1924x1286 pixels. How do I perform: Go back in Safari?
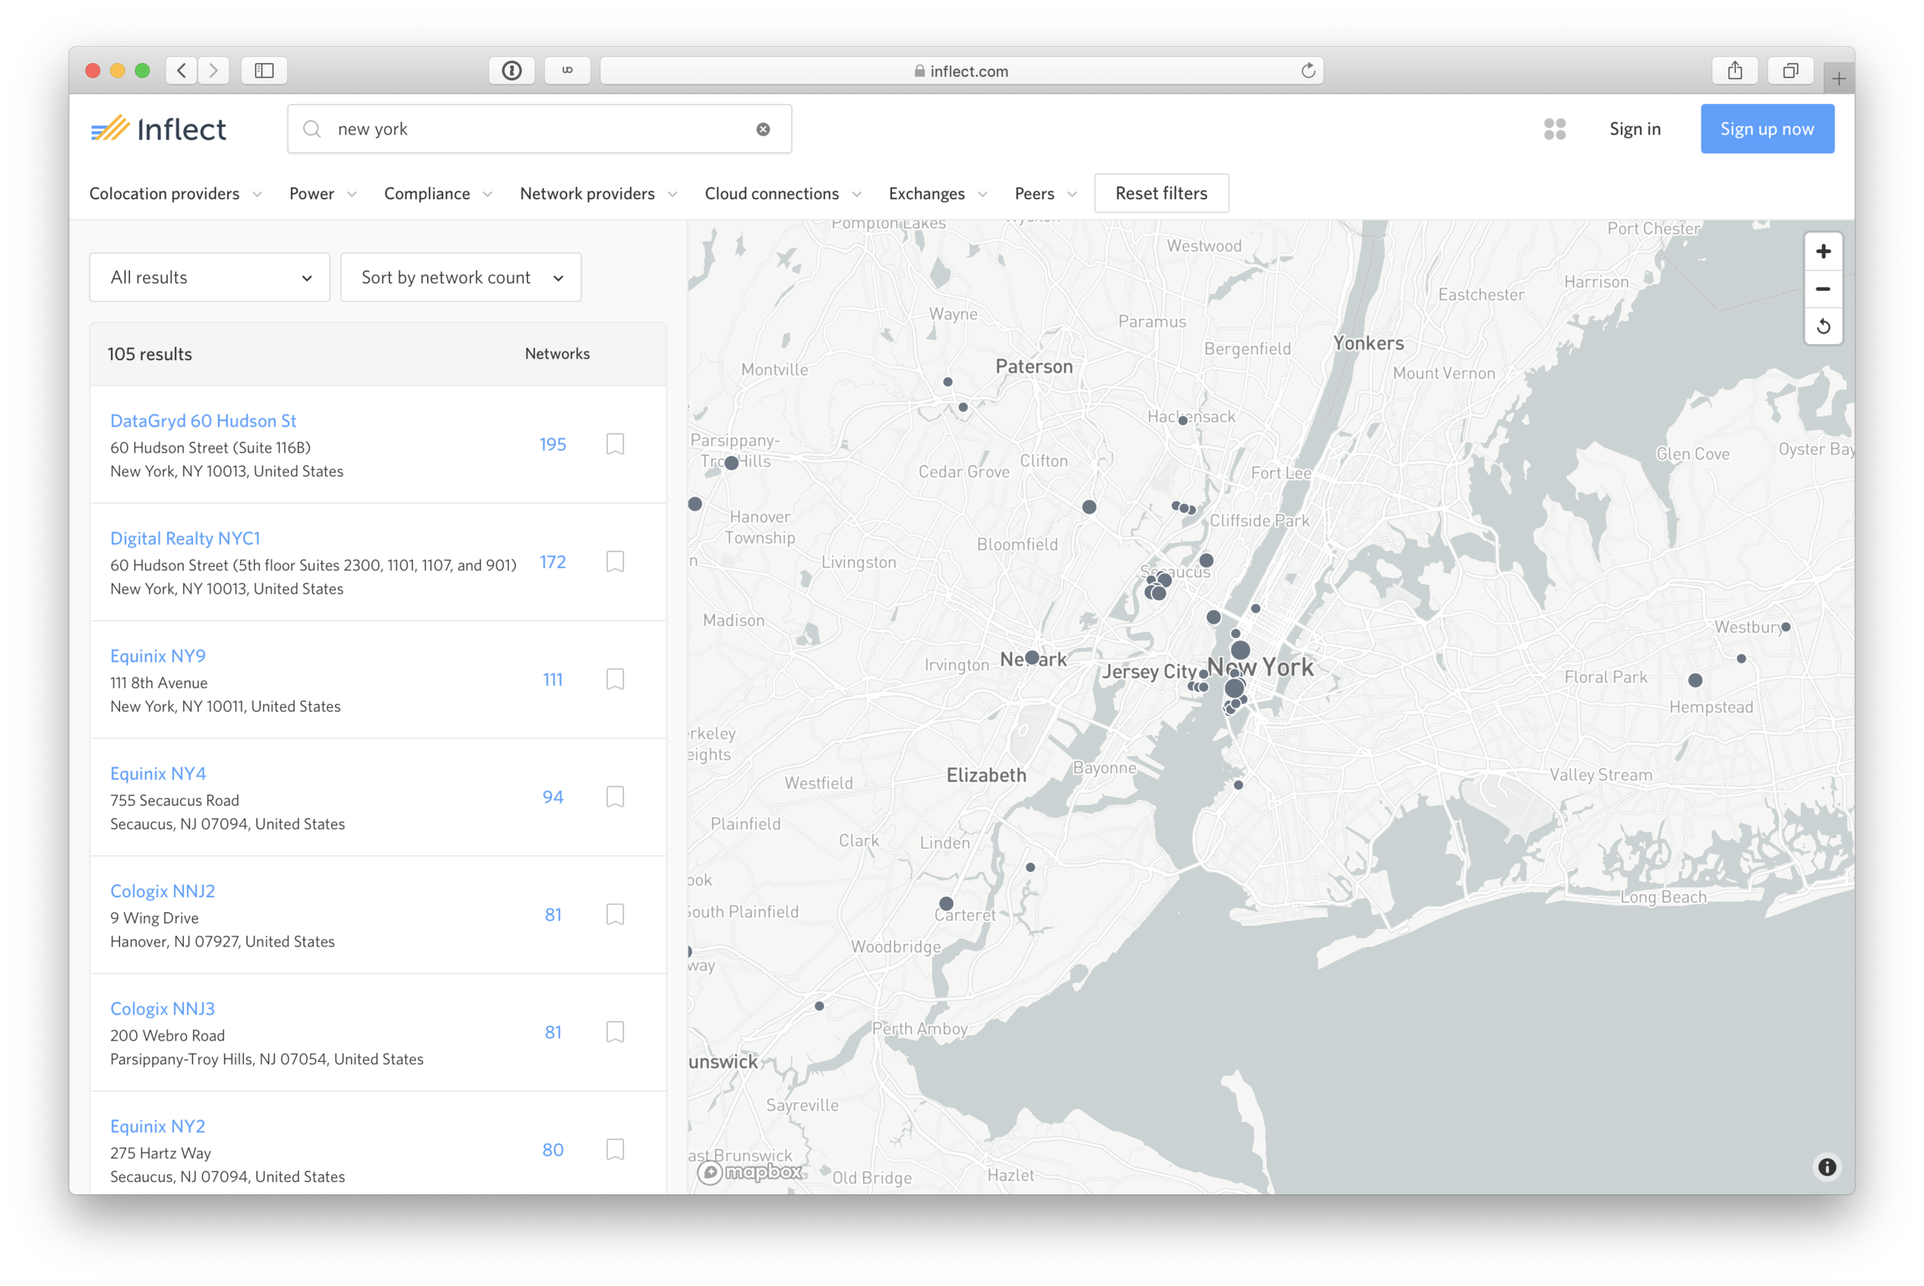(182, 71)
